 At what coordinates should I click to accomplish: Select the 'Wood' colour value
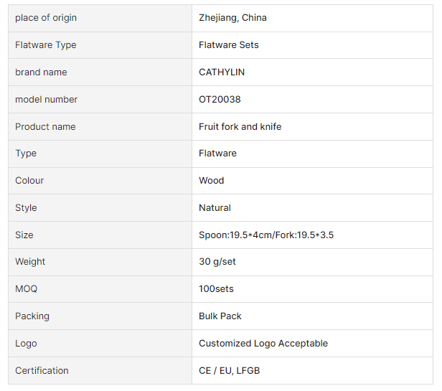(x=211, y=181)
